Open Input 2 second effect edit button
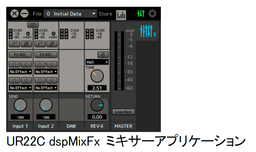The width and height of the screenshot is (256, 152). [52, 80]
